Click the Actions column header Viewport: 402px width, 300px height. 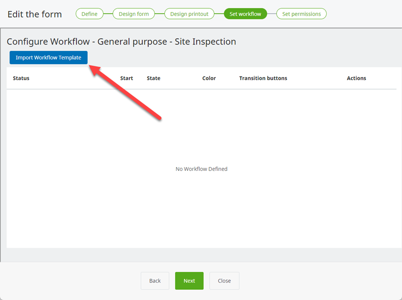(x=356, y=78)
